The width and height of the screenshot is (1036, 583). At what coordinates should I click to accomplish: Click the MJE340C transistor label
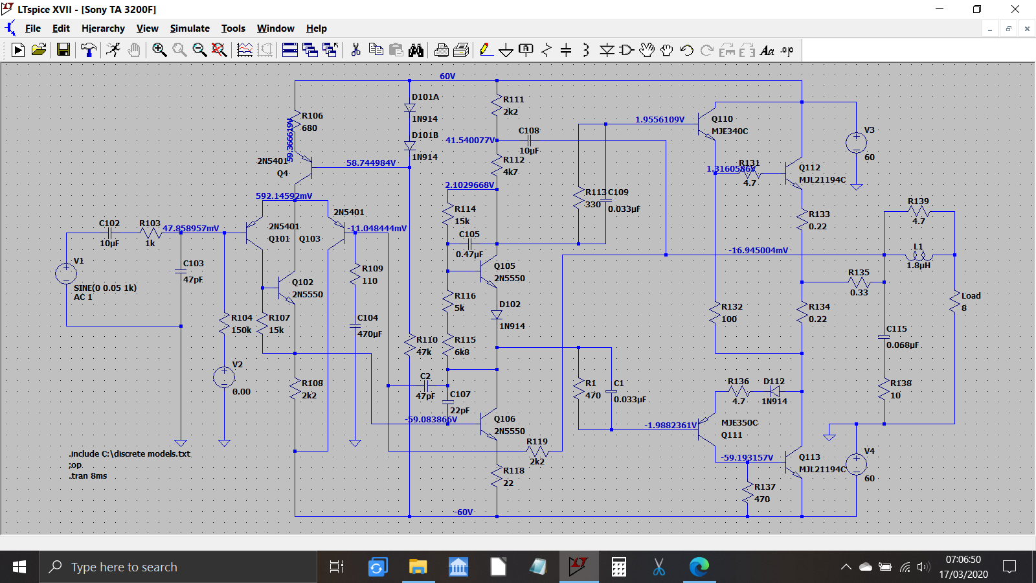tap(730, 131)
